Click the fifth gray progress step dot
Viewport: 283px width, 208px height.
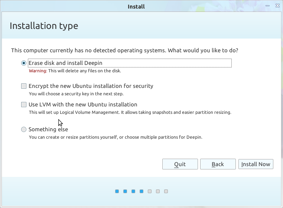point(150,191)
